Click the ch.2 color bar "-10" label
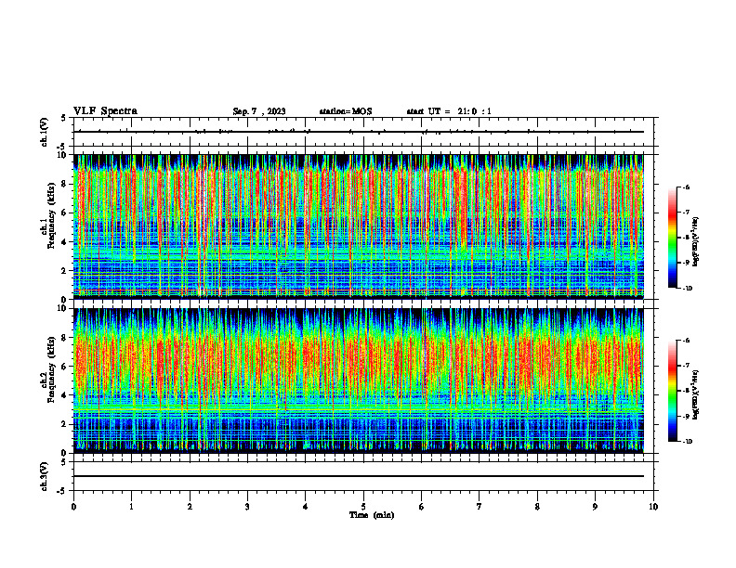736x568 pixels. [687, 442]
